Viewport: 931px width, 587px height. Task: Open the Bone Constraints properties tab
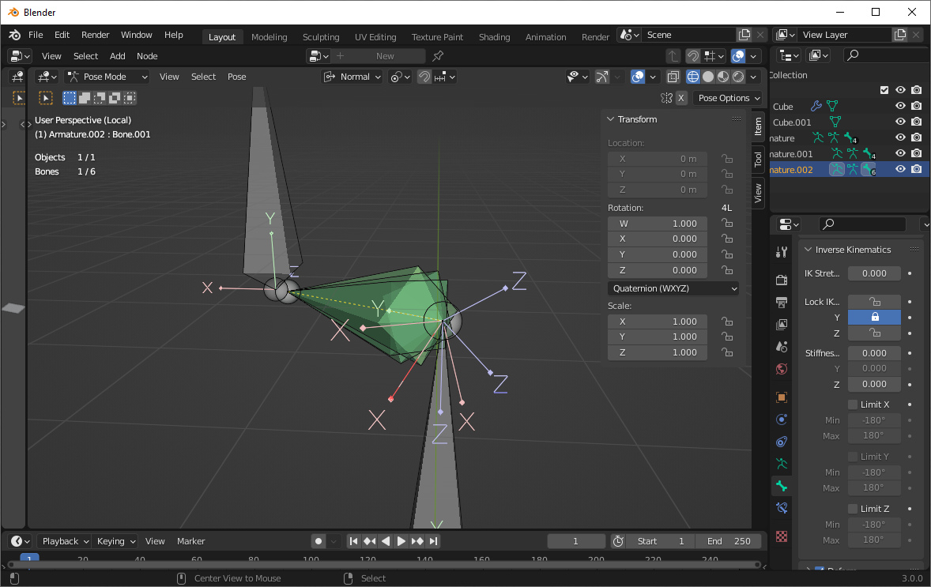pos(782,508)
